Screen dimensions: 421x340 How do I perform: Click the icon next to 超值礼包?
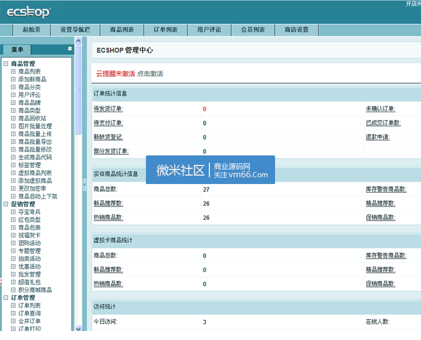(13, 282)
